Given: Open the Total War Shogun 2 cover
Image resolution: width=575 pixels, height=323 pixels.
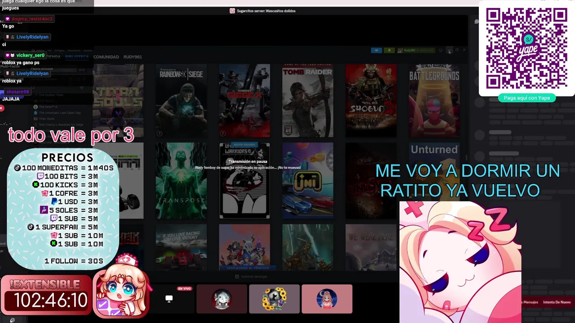Looking at the screenshot, I should [371, 101].
